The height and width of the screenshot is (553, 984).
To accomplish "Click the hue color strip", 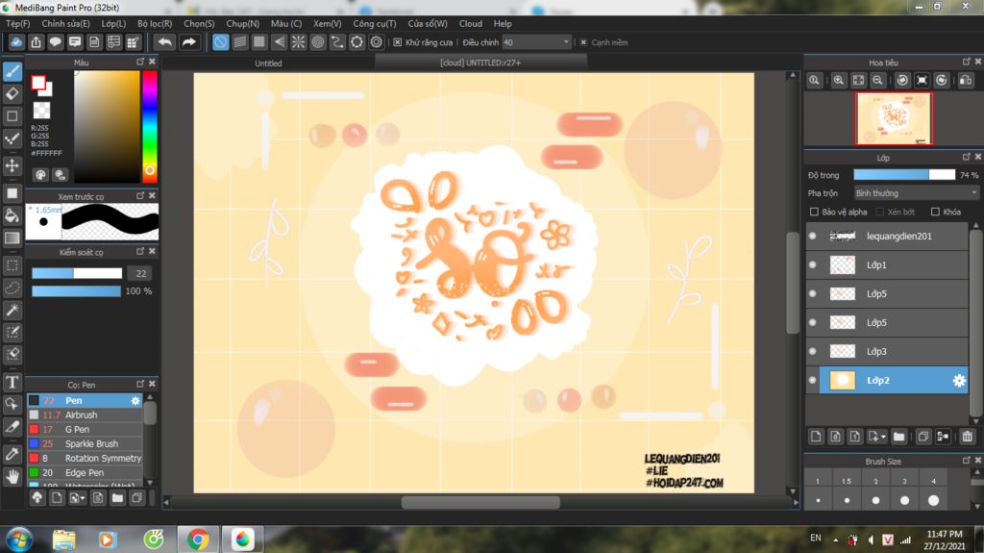I will [x=149, y=126].
